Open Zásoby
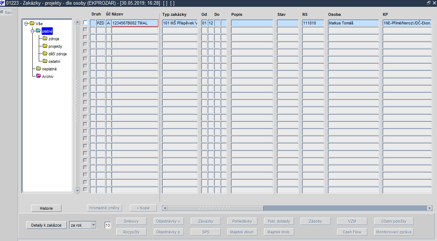Image resolution: width=437 pixels, height=241 pixels. (x=316, y=221)
